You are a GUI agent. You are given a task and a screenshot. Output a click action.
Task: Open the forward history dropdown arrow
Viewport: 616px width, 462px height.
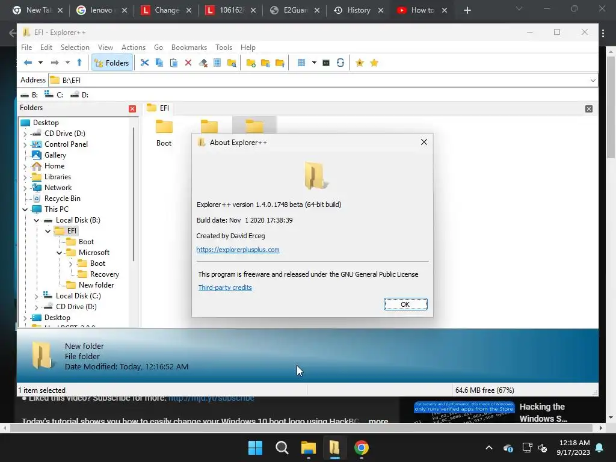pyautogui.click(x=67, y=63)
